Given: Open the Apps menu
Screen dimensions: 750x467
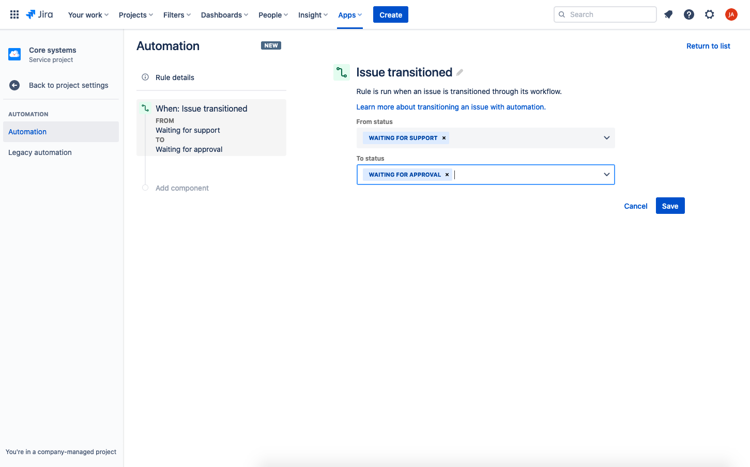Looking at the screenshot, I should (350, 15).
